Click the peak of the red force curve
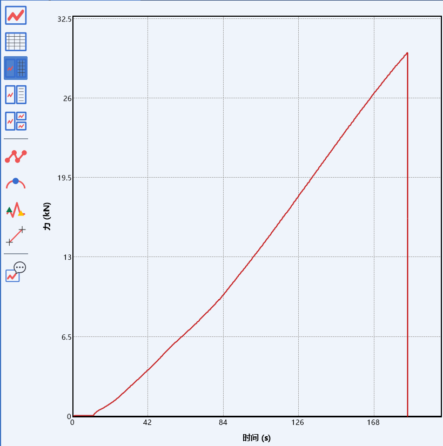Screen dimensions: 443x446 407,53
